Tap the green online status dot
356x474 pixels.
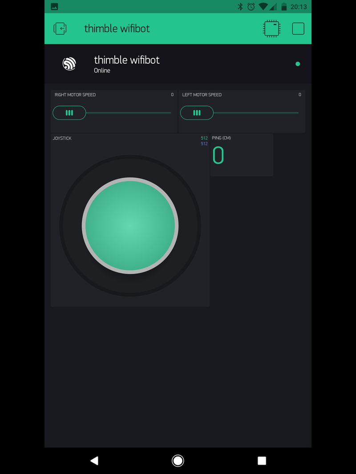(x=298, y=64)
